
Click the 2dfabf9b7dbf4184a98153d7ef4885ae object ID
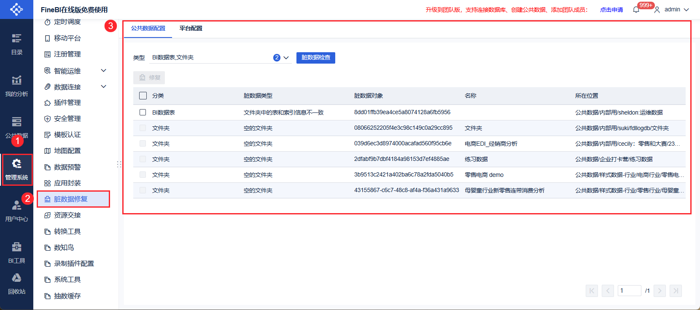(402, 159)
